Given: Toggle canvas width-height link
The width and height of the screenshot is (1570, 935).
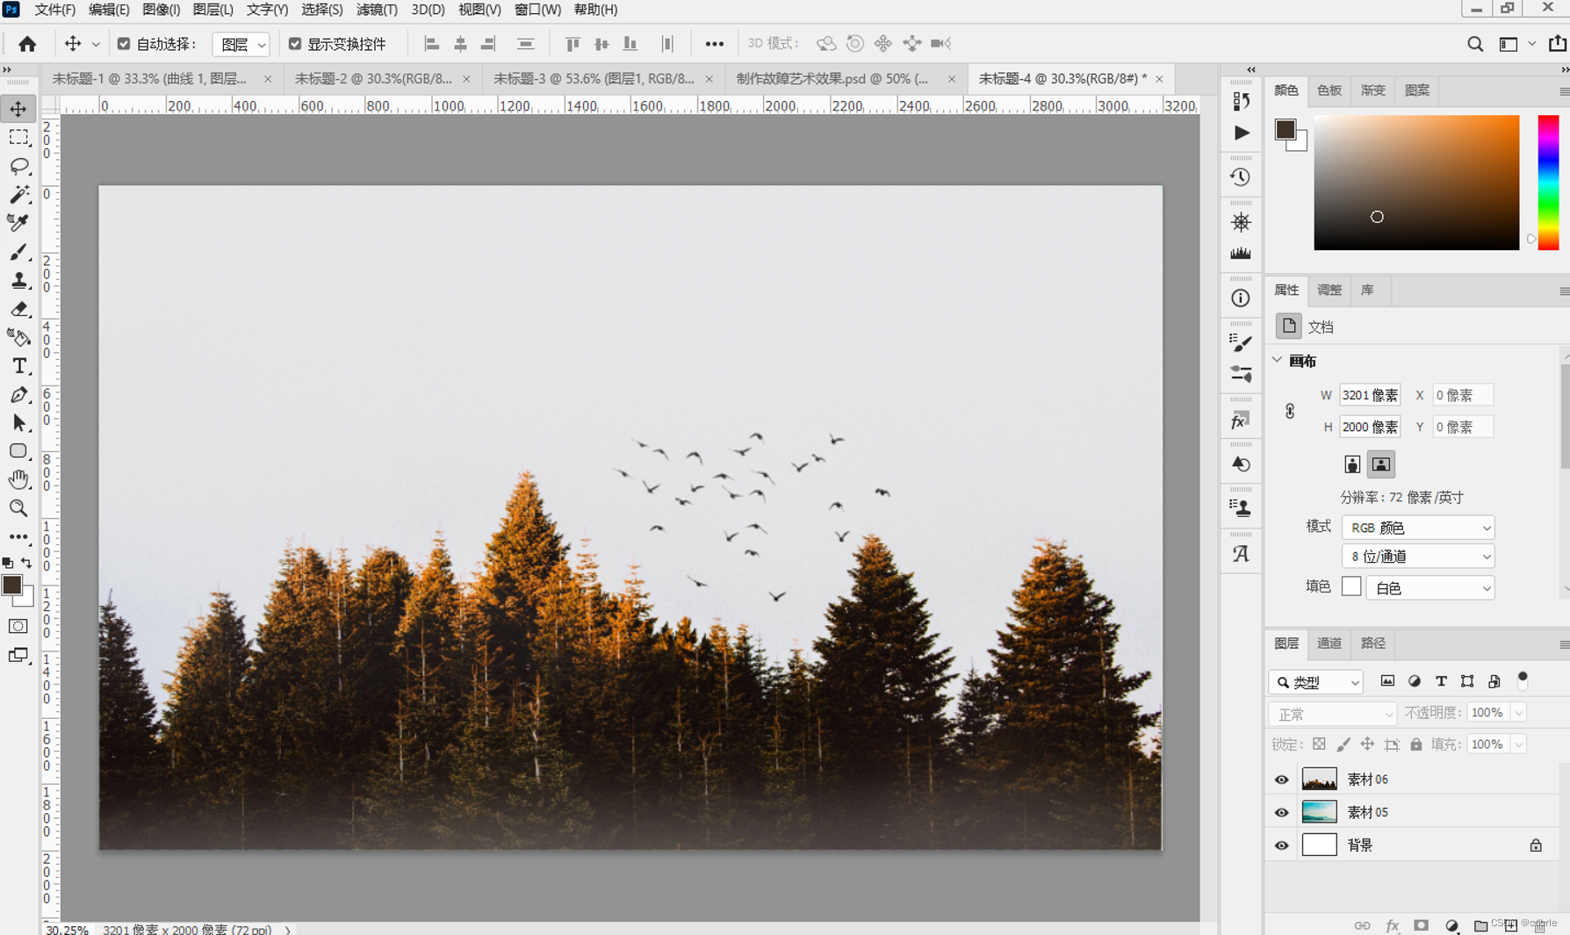Looking at the screenshot, I should [1290, 411].
